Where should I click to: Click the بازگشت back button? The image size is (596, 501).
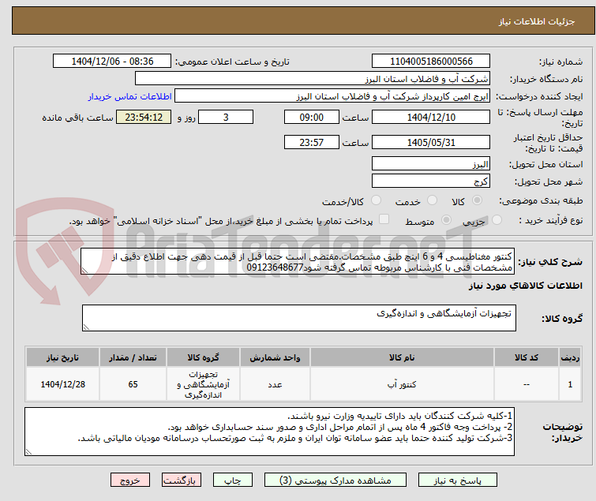point(182,480)
